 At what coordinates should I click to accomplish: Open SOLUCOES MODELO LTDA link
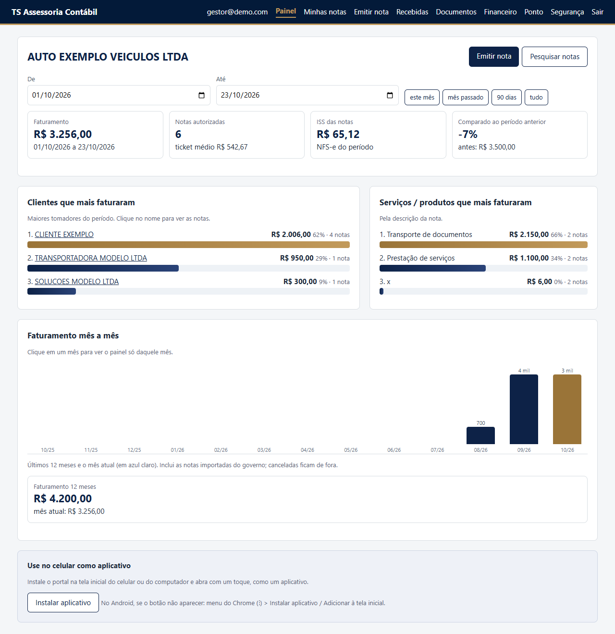click(76, 282)
